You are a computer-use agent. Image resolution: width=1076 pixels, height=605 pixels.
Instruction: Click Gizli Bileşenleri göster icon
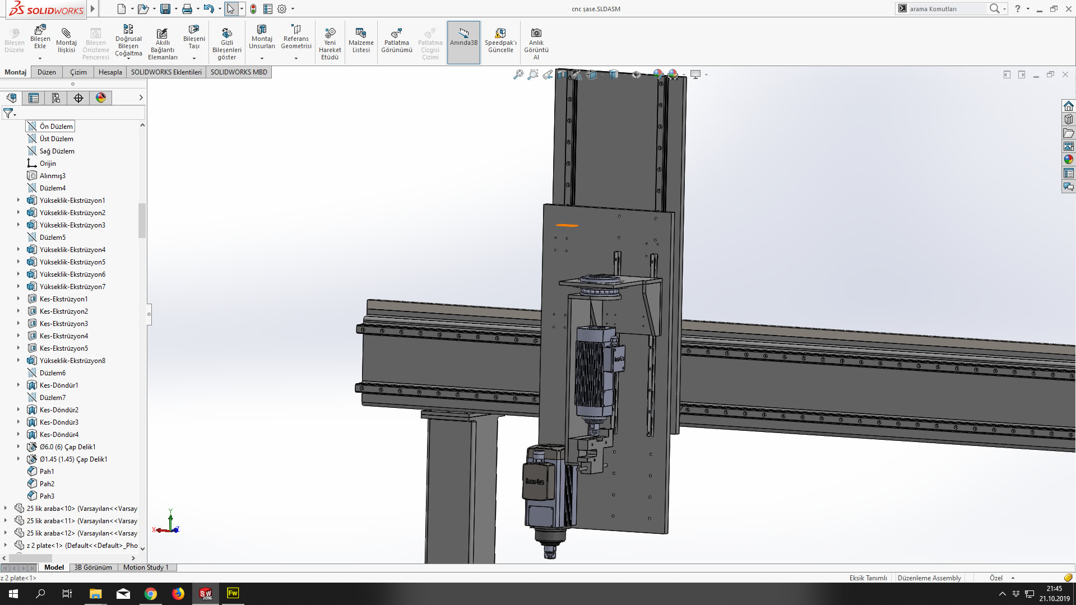227,44
